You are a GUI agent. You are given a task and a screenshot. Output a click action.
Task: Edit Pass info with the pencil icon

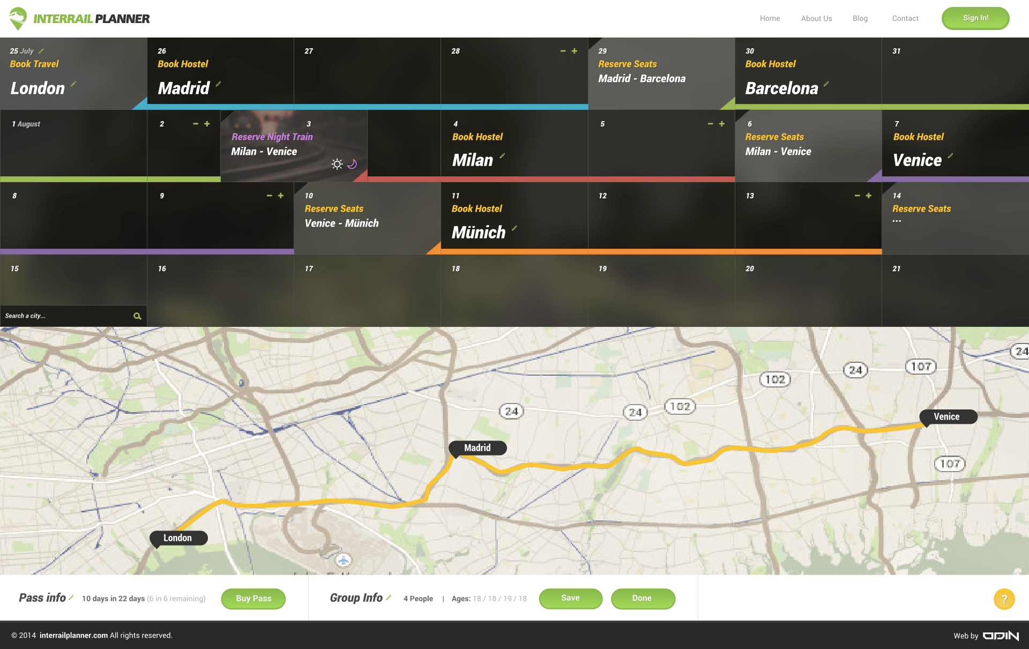pyautogui.click(x=72, y=598)
